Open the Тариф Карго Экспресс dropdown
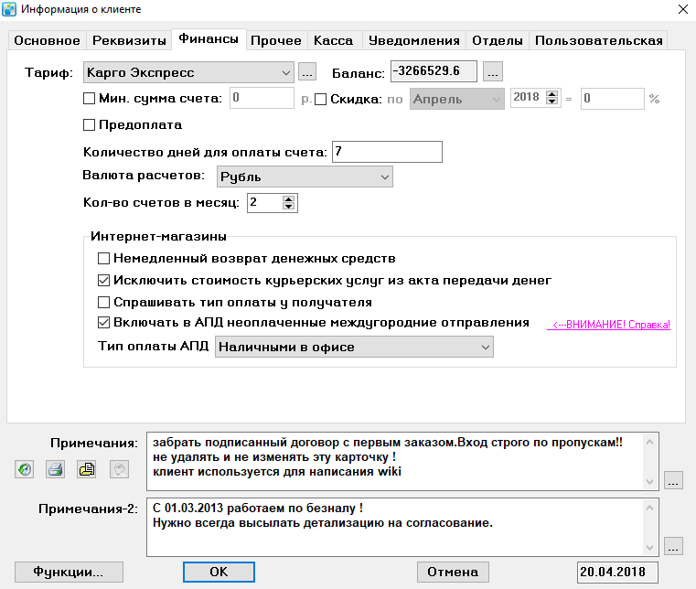 [188, 72]
